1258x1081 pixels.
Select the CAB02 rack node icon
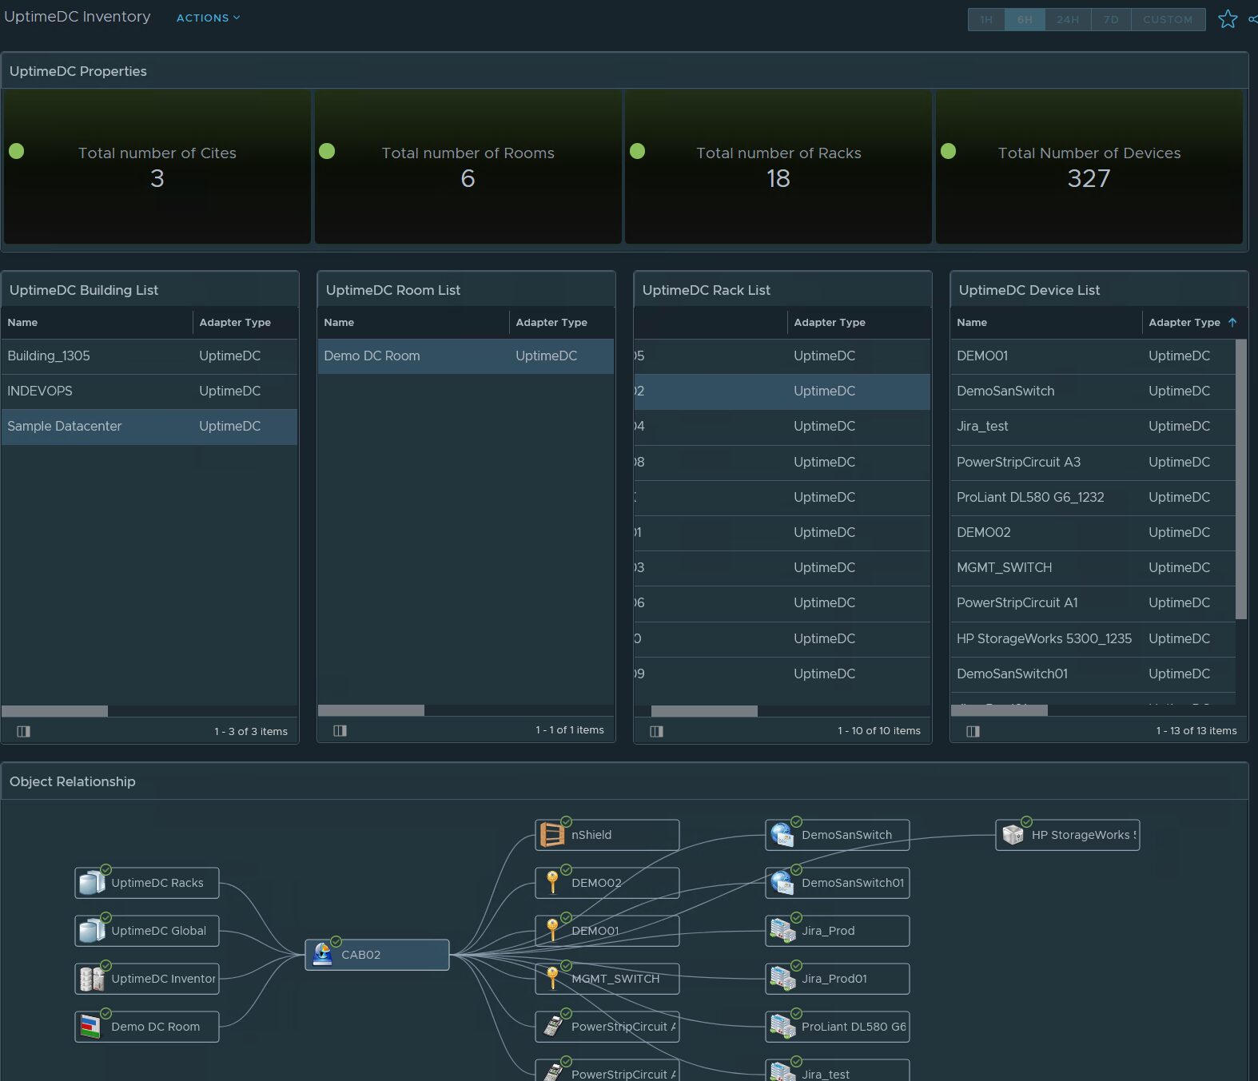coord(323,955)
